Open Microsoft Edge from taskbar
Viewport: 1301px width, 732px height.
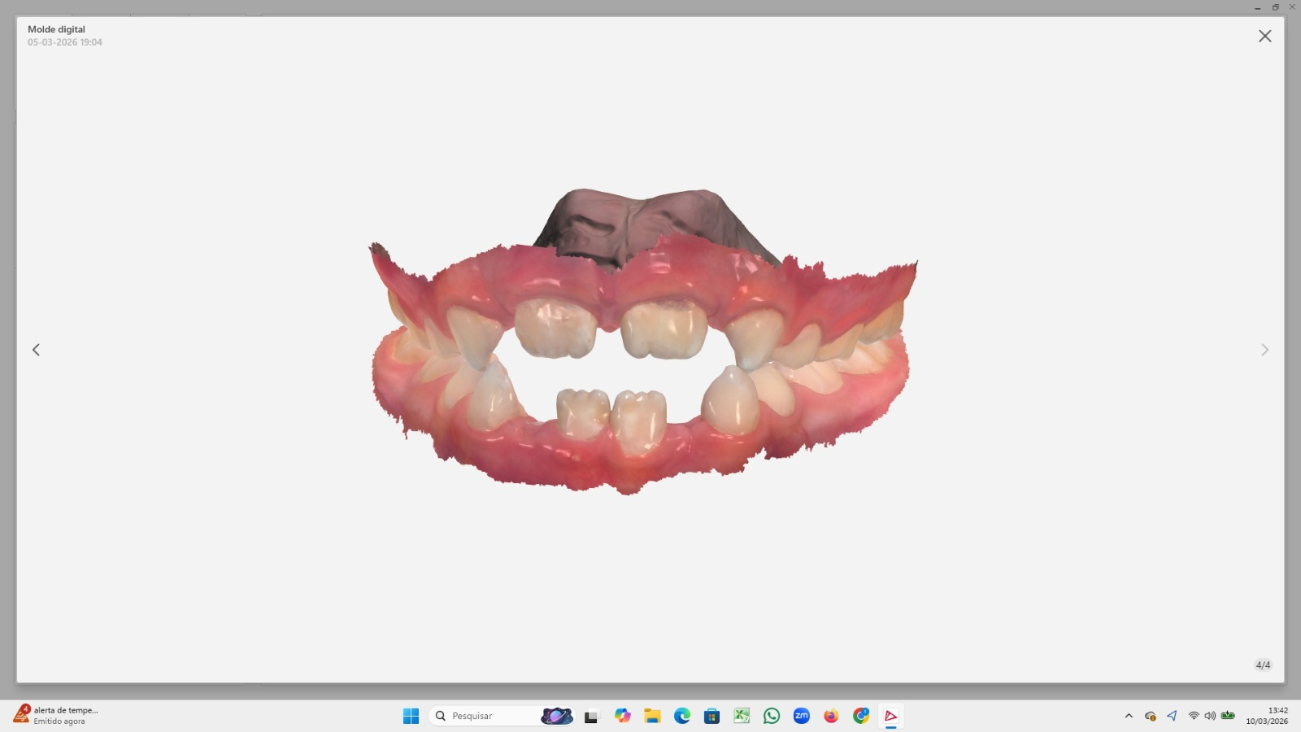682,716
